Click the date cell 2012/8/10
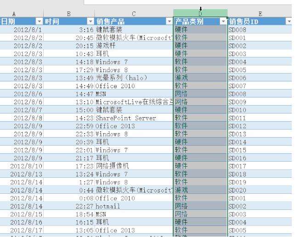Screen dimensions: 295x237 coord(22,166)
